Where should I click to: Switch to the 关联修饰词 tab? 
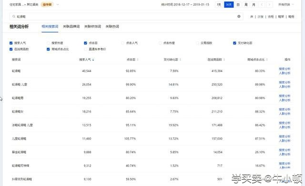click(92, 26)
